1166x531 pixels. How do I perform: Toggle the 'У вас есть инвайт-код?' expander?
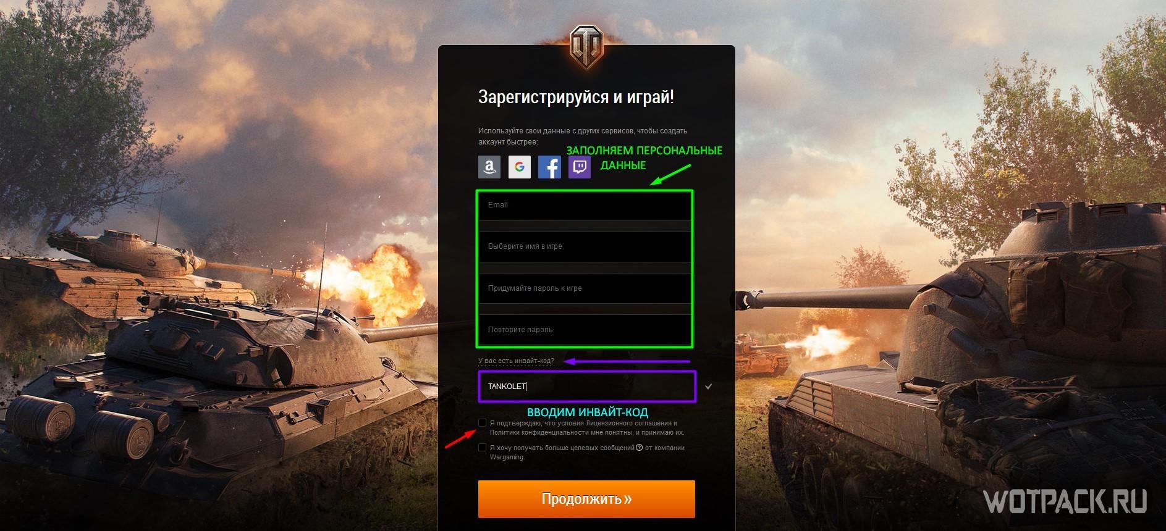[x=516, y=361]
